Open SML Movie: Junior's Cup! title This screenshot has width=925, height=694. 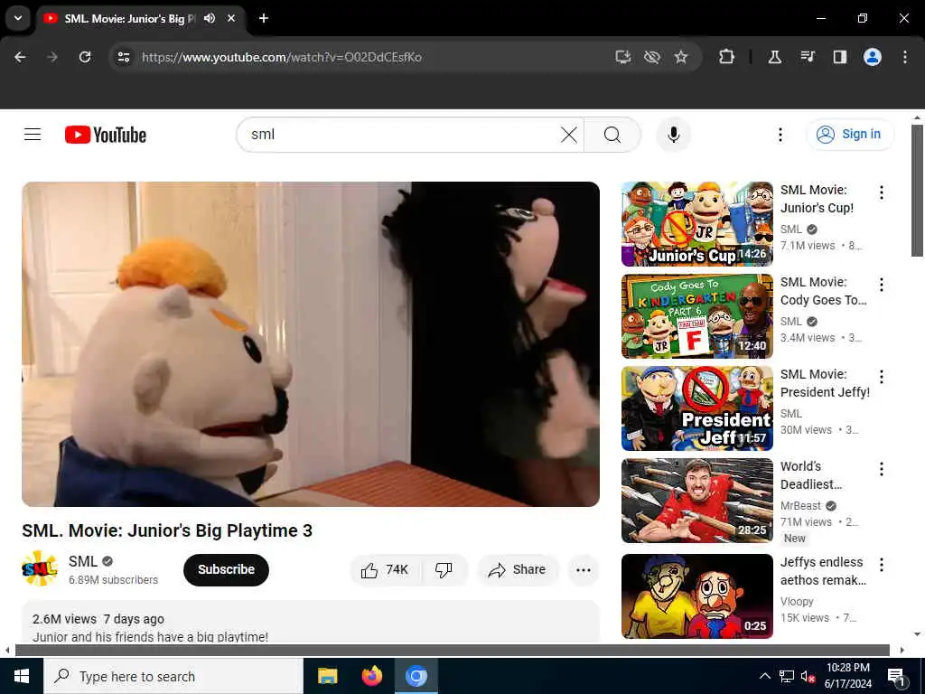pos(817,199)
